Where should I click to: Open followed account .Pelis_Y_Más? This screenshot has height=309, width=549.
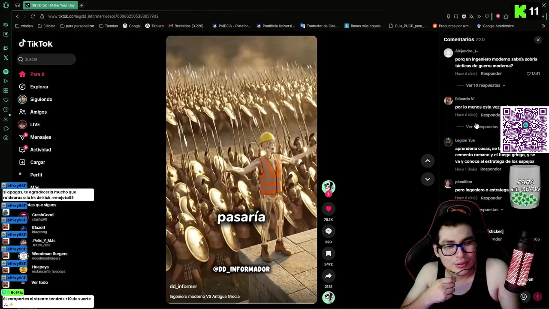pos(44,242)
